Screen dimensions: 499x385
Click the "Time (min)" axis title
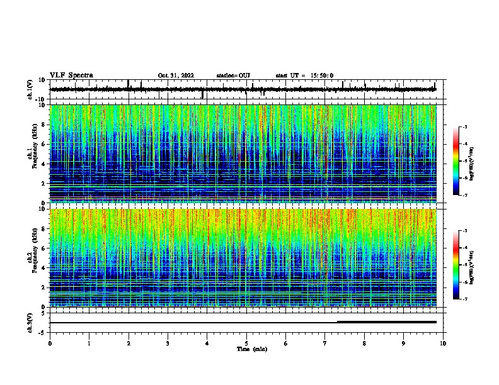click(252, 349)
